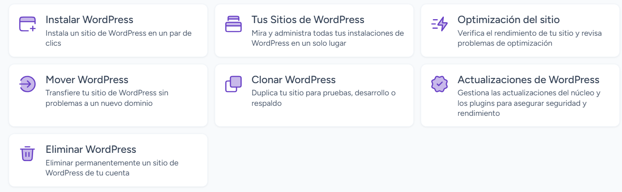Click the text 'Instala un sitio de WordPress en un par de clics'
The width and height of the screenshot is (622, 192).
pos(118,38)
